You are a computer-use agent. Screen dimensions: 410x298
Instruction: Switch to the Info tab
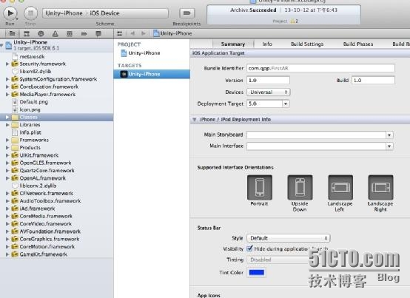(x=267, y=44)
